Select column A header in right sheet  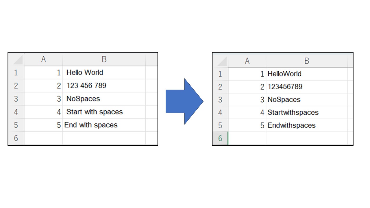click(247, 61)
